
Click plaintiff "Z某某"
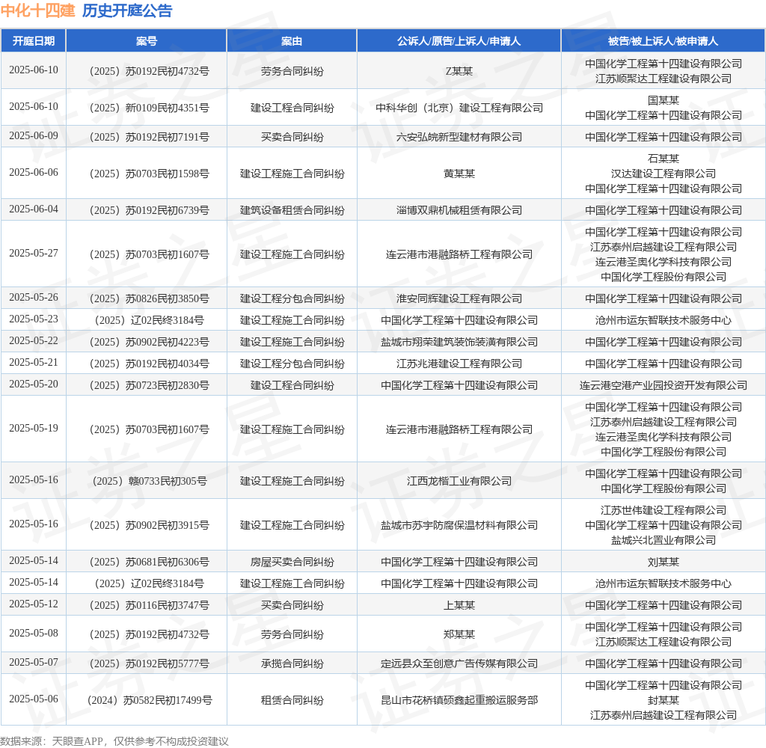click(x=459, y=71)
